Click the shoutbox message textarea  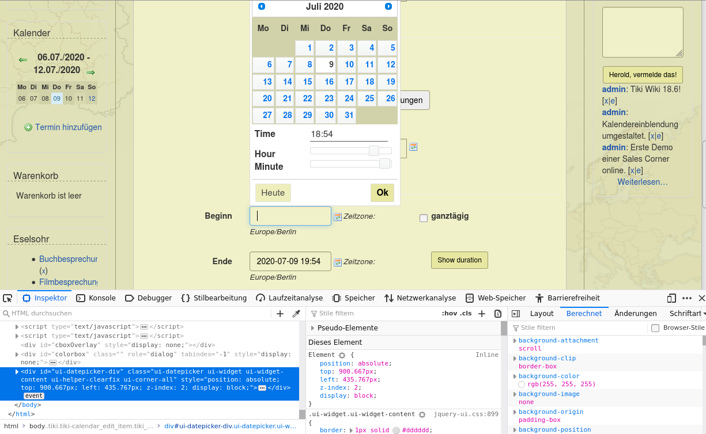(x=643, y=32)
